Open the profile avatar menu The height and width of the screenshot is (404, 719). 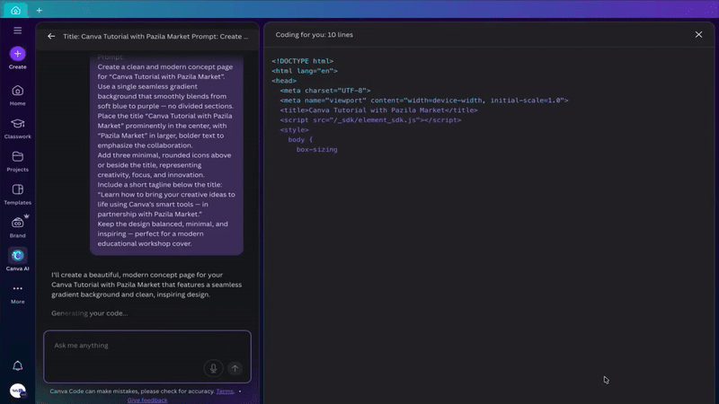click(x=17, y=391)
